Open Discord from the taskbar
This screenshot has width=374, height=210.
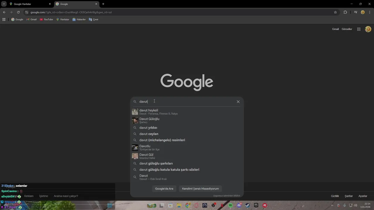coord(239,205)
